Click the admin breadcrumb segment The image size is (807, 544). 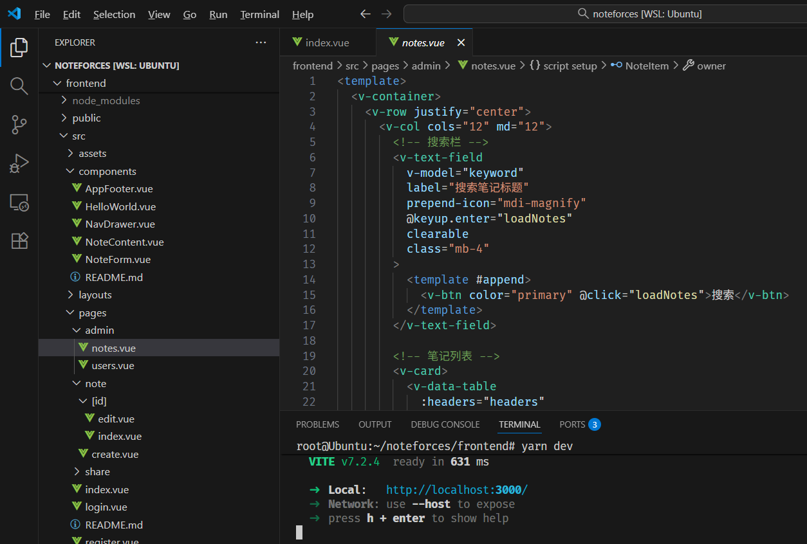tap(426, 66)
